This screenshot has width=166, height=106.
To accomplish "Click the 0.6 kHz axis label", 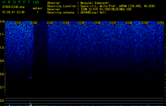I will pyautogui.click(x=2, y=101).
